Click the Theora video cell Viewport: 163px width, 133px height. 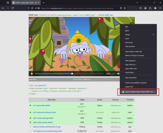tap(82, 127)
